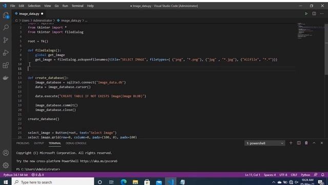Open the Edit menu

coord(22,6)
